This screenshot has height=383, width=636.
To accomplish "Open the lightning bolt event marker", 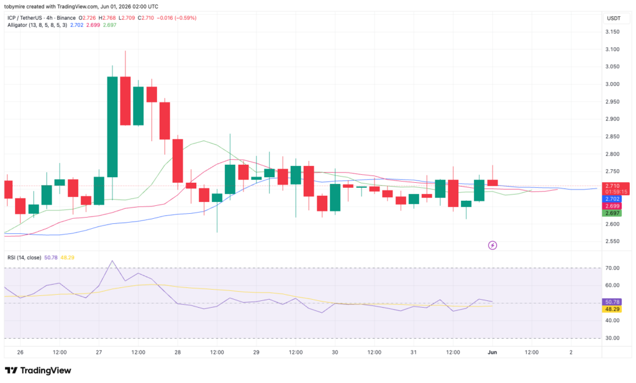I will click(492, 246).
